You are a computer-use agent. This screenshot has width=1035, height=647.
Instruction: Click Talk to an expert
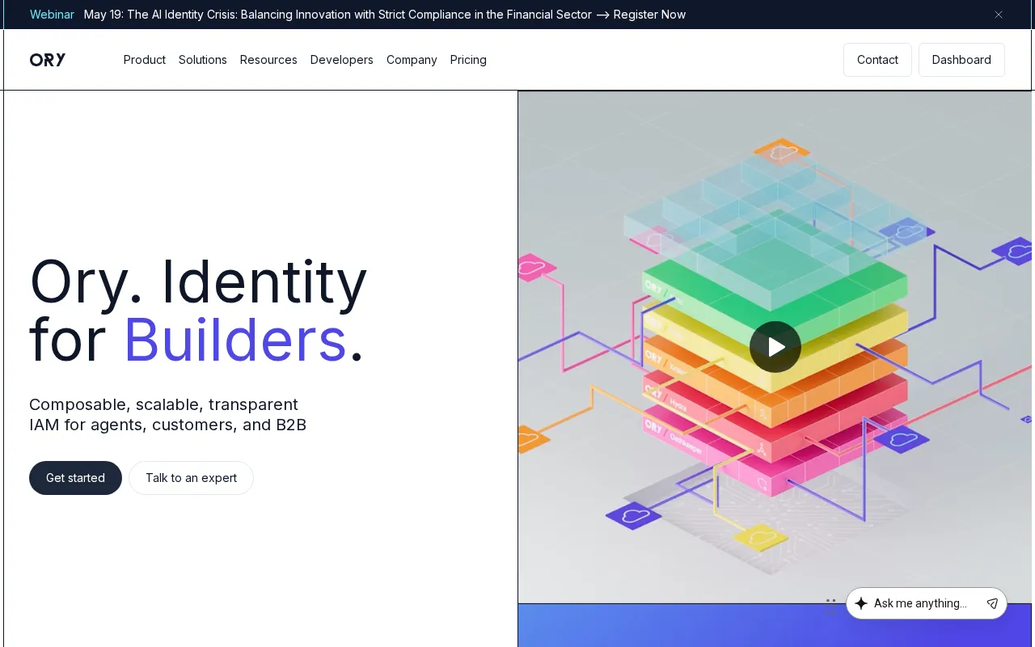point(191,478)
